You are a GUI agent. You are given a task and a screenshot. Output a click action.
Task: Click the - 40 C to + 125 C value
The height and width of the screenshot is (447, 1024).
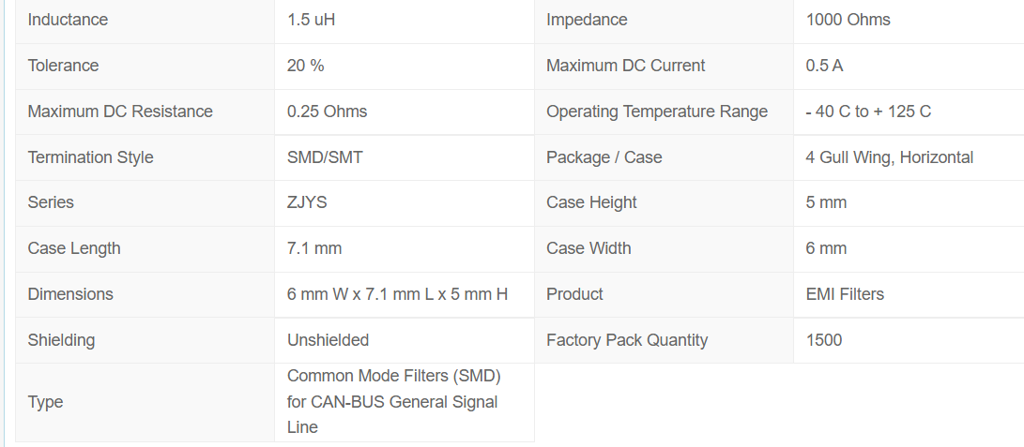(868, 112)
